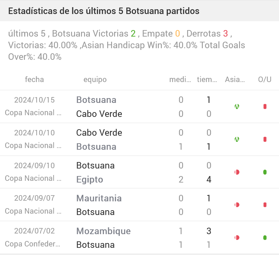Click Asian handicap win icon for 2024/10/10 match

pyautogui.click(x=237, y=139)
